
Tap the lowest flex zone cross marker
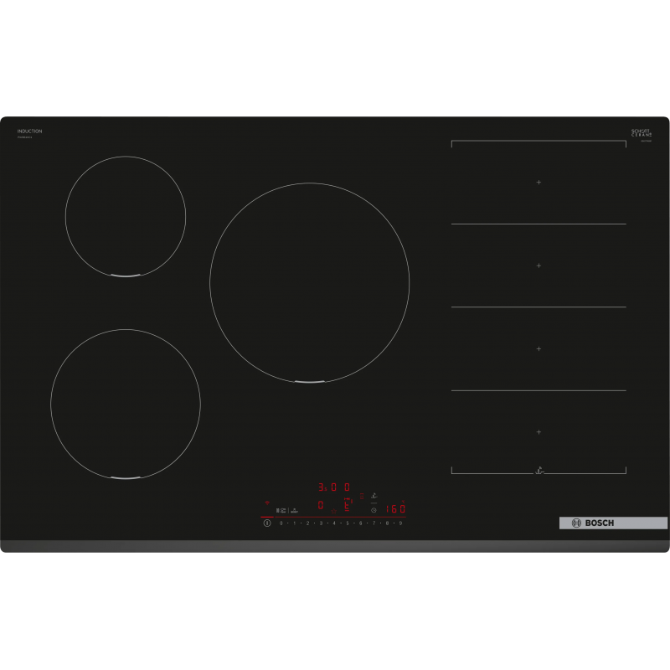click(539, 431)
